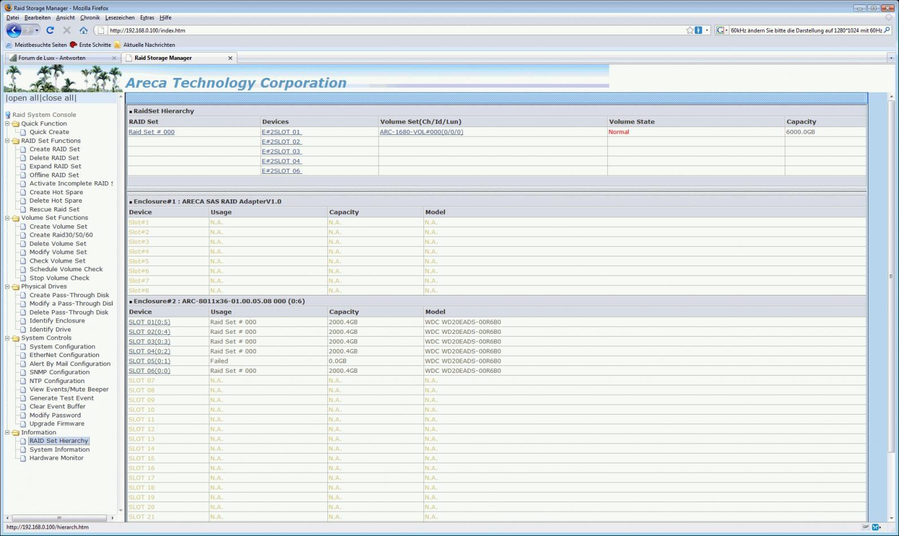Open the E#2SLOT 06 device link
This screenshot has width=899, height=536.
click(x=282, y=171)
